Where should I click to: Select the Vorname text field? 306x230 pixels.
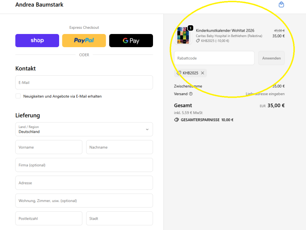click(x=49, y=147)
